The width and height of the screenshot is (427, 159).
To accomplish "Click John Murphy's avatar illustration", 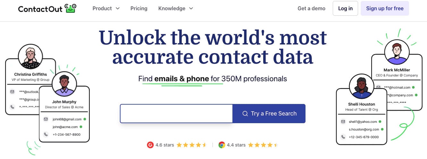I will click(x=64, y=84).
